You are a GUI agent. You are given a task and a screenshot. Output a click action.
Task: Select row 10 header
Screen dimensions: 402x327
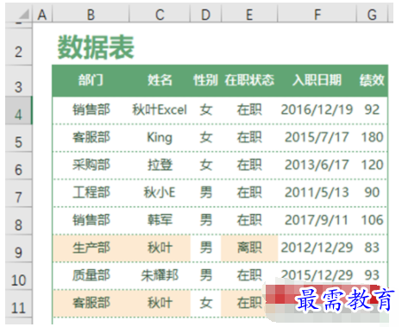point(19,276)
